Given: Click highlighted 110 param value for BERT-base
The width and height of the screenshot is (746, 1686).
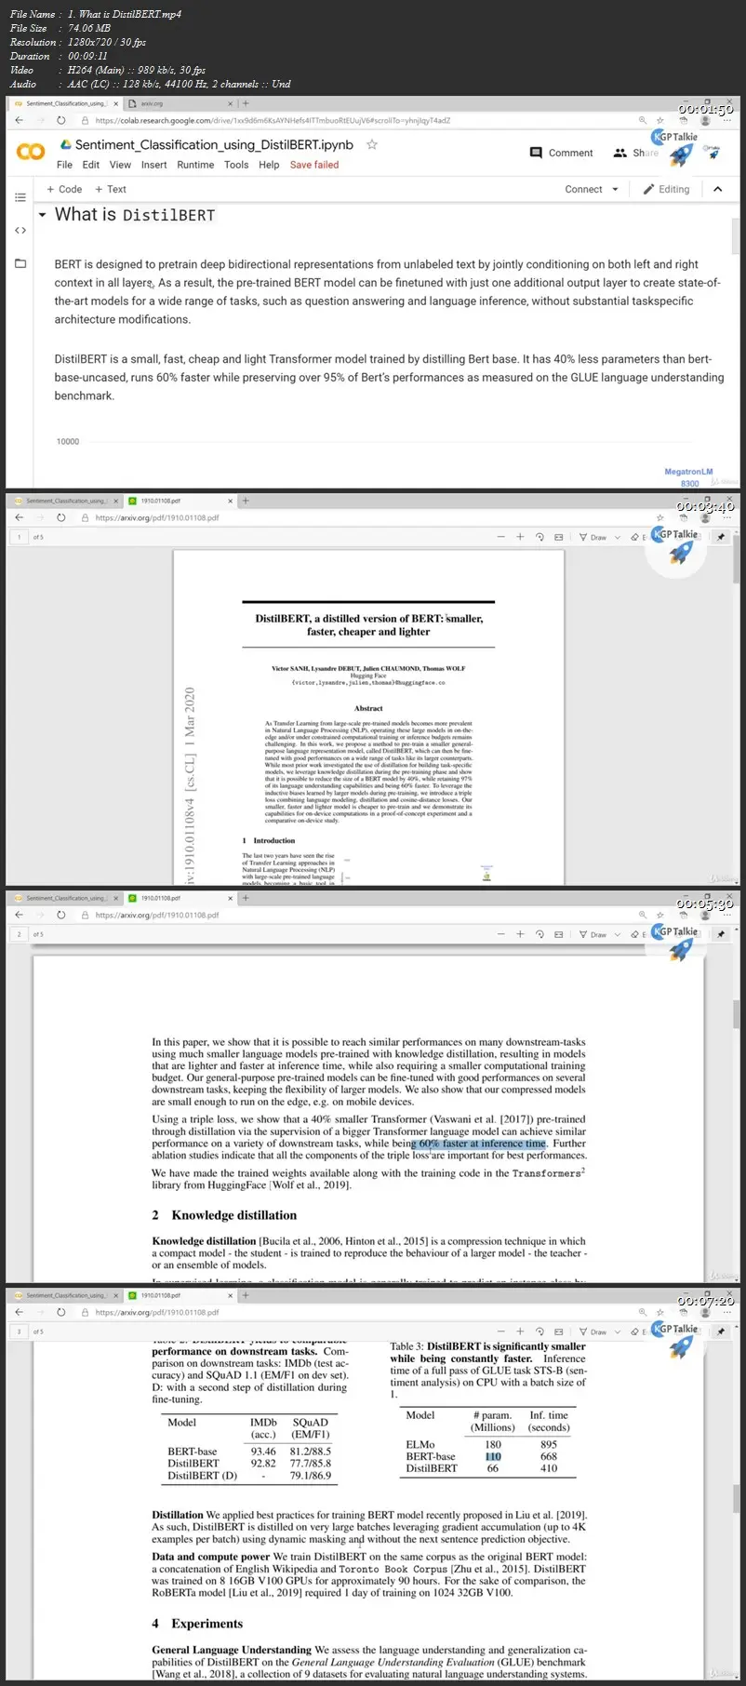Looking at the screenshot, I should [x=493, y=1457].
